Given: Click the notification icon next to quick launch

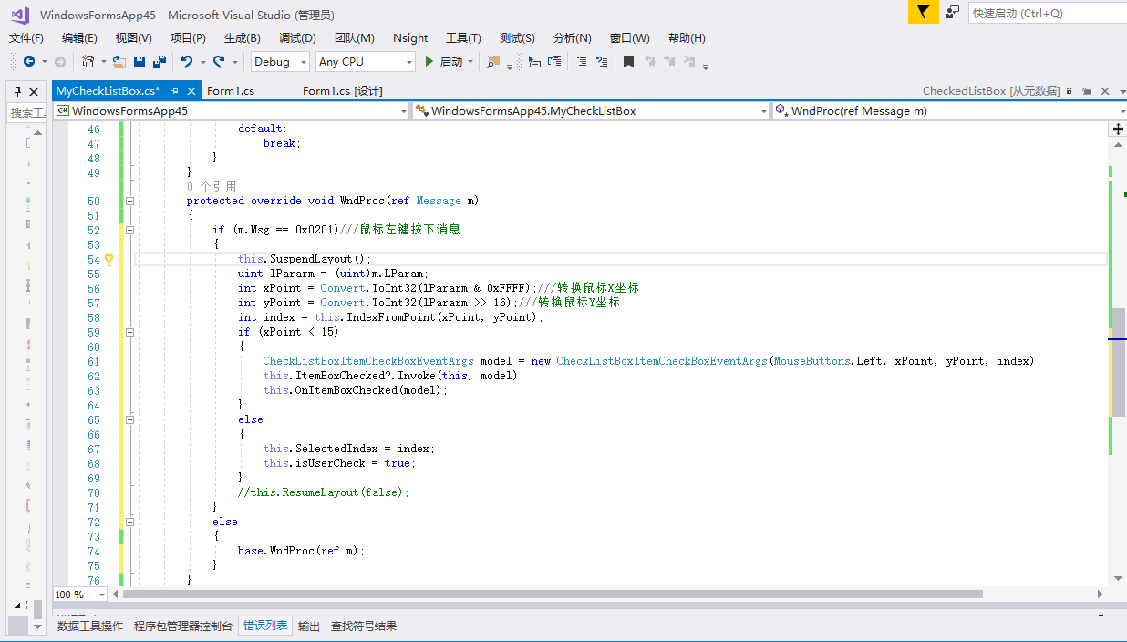Looking at the screenshot, I should tap(952, 12).
